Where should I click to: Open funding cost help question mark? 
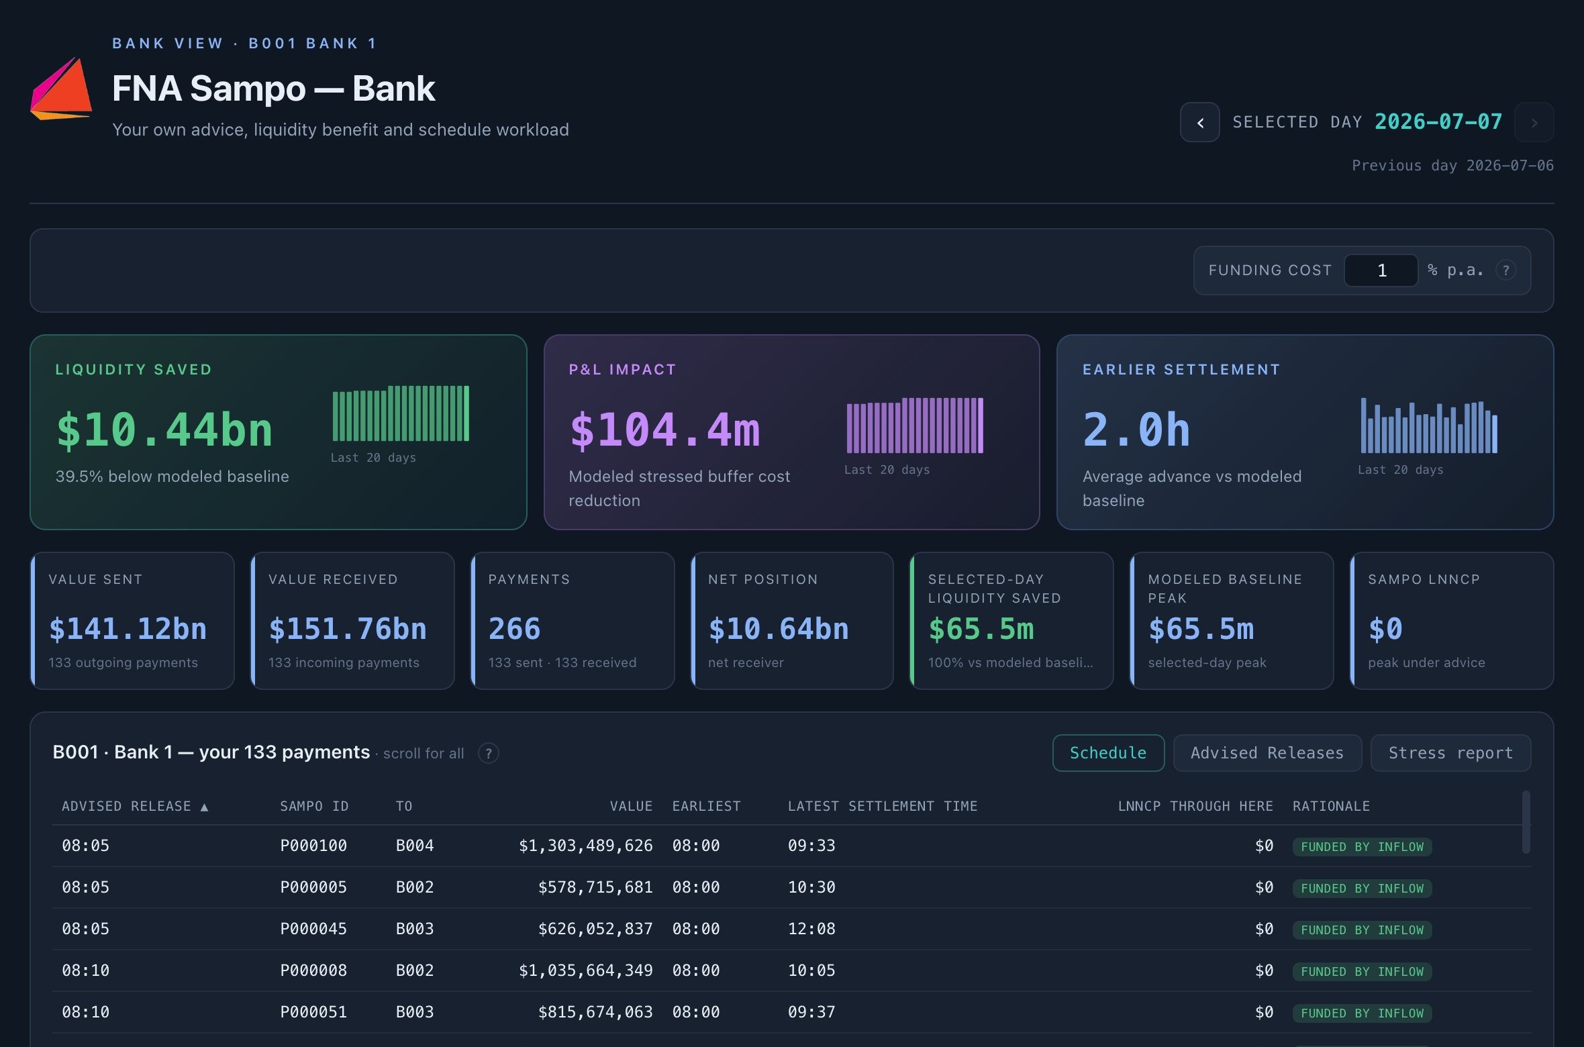click(1505, 270)
